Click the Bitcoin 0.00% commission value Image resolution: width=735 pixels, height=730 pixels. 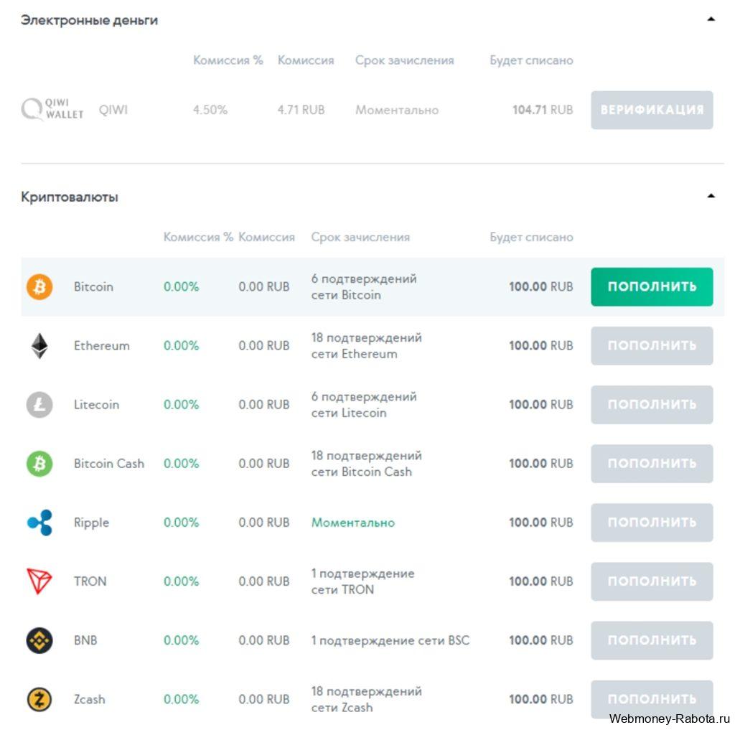181,286
